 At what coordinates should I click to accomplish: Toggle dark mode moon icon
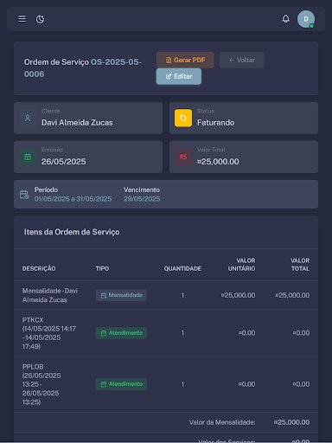(40, 19)
